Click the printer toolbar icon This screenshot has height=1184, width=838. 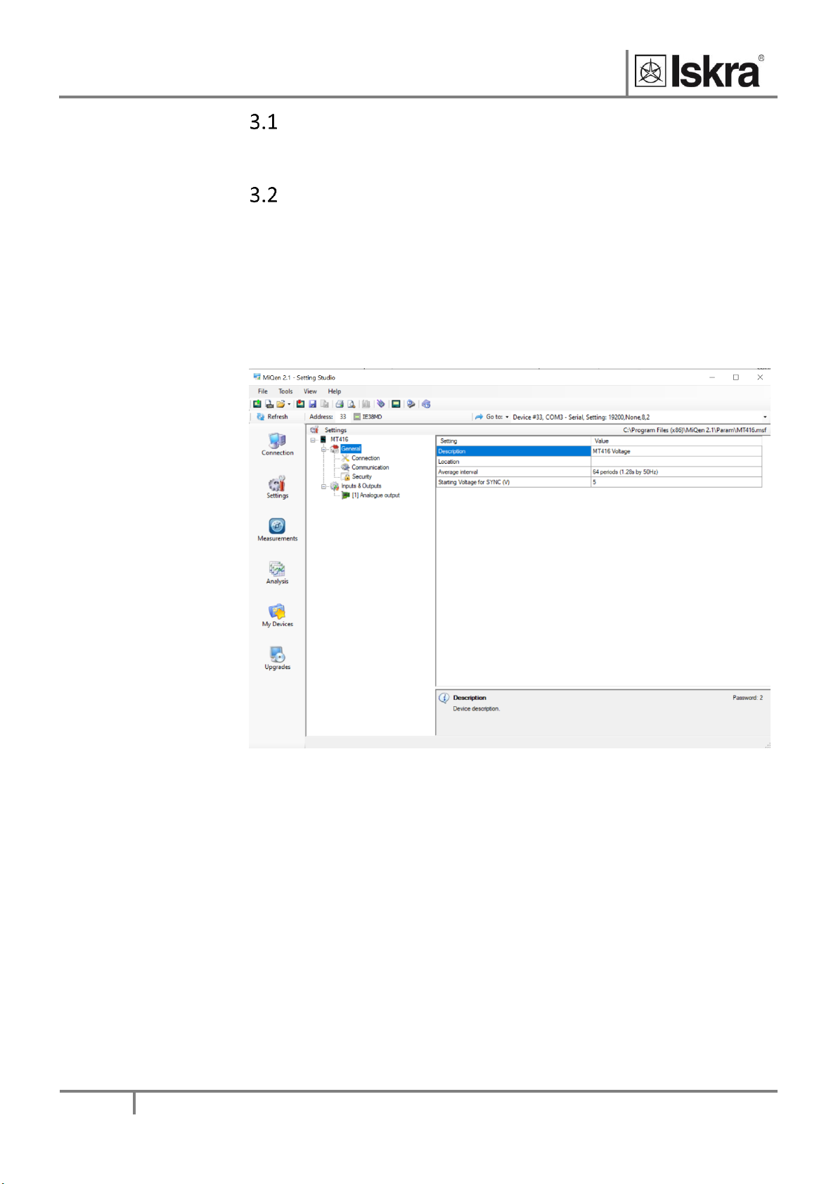point(340,404)
